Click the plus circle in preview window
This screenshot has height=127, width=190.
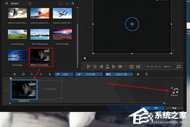coord(132,24)
